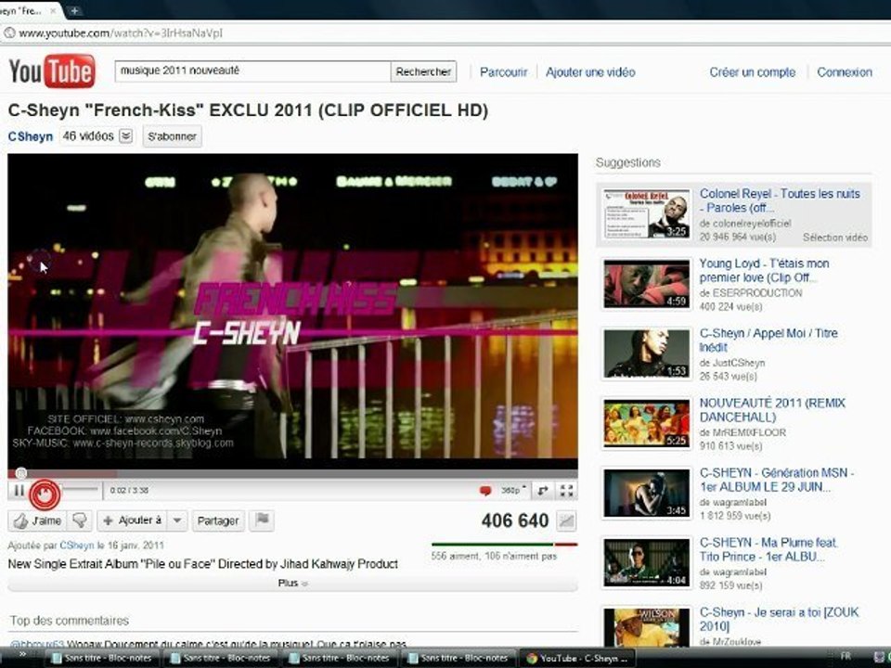Click the Connexion link
Image resolution: width=891 pixels, height=668 pixels.
point(845,72)
